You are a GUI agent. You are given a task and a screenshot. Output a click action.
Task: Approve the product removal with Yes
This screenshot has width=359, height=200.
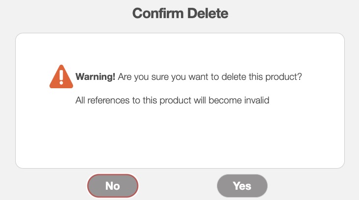[242, 186]
